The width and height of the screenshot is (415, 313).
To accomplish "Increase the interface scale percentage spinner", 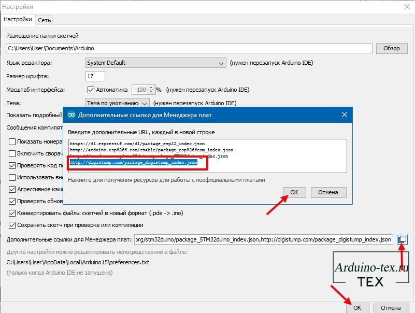I will pos(151,88).
